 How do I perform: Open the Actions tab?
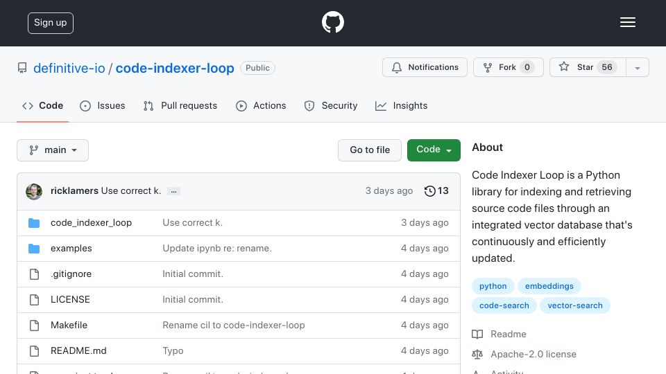(x=261, y=105)
